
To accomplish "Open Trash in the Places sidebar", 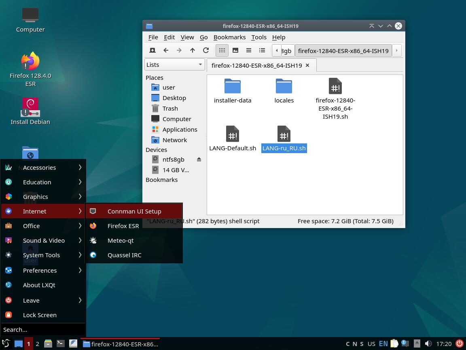I will [x=170, y=109].
